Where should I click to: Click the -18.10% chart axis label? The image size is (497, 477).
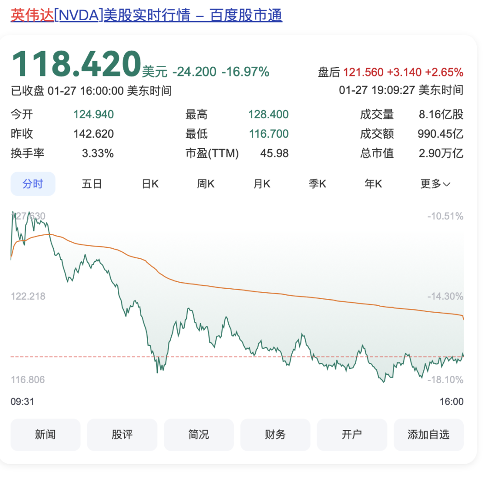[x=445, y=380]
